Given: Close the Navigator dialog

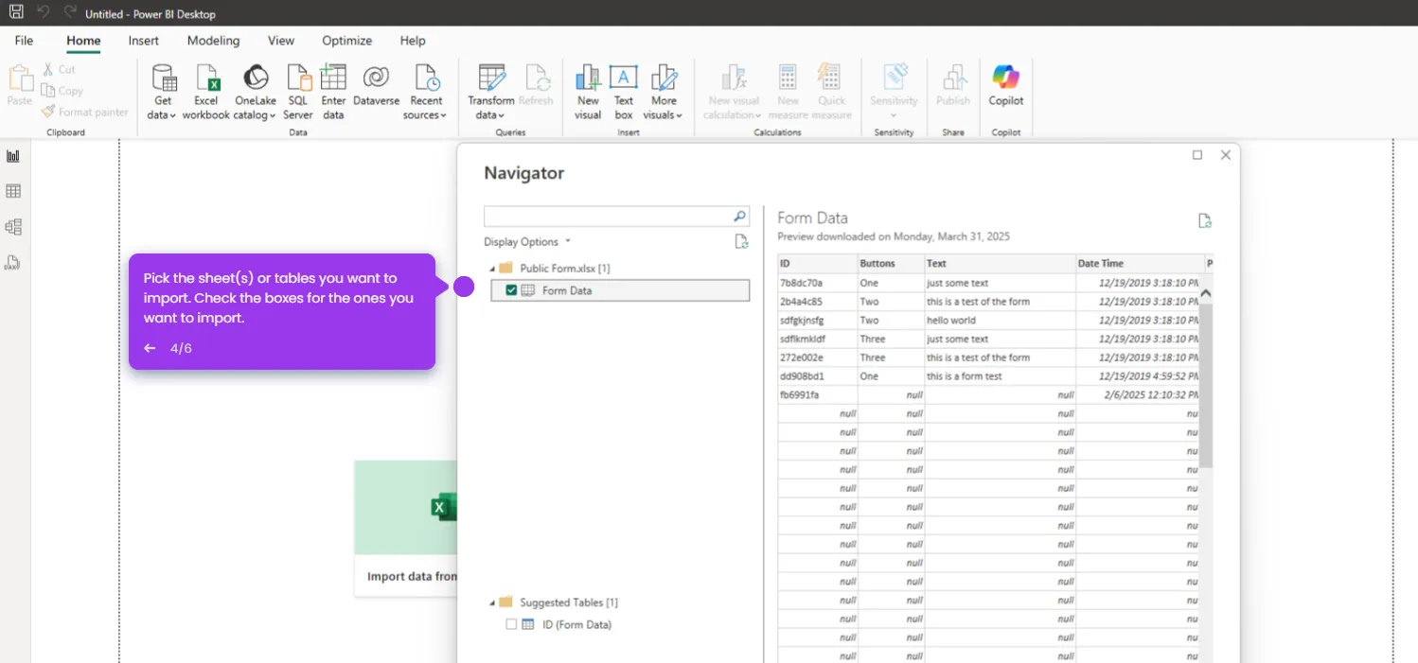Looking at the screenshot, I should pyautogui.click(x=1226, y=155).
